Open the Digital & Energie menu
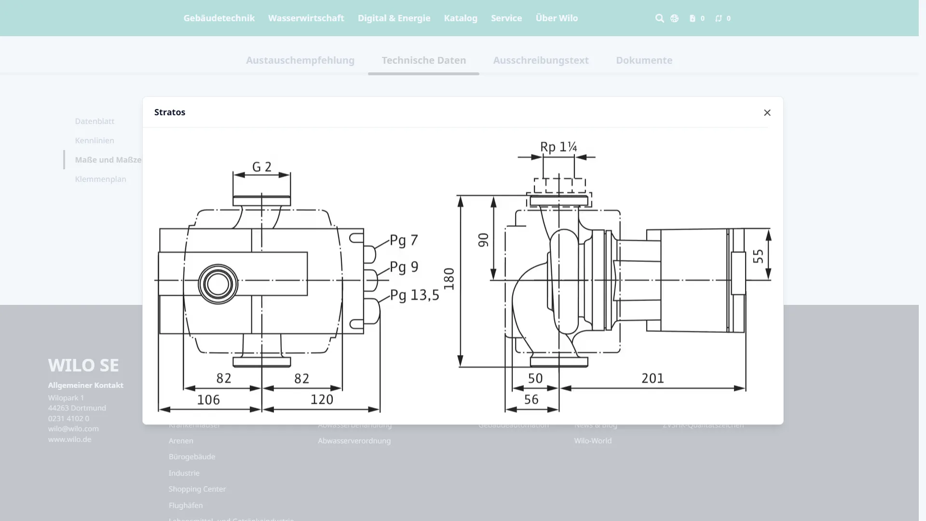 394,18
